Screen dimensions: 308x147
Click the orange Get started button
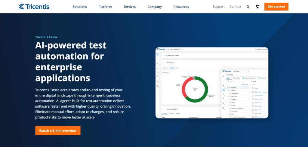point(276,7)
